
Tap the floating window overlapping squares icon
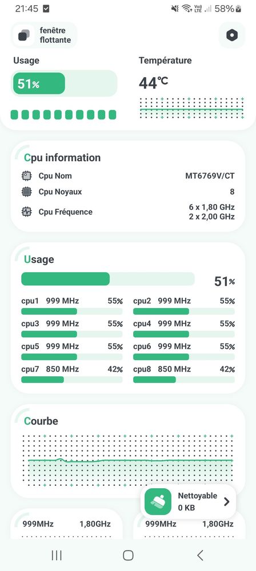(24, 35)
